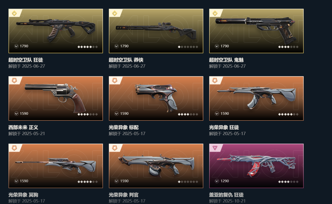The height and width of the screenshot is (204, 332).
Task: Click the upgrade level dots on 超时空卫队 鬼魅
Action: point(288,47)
